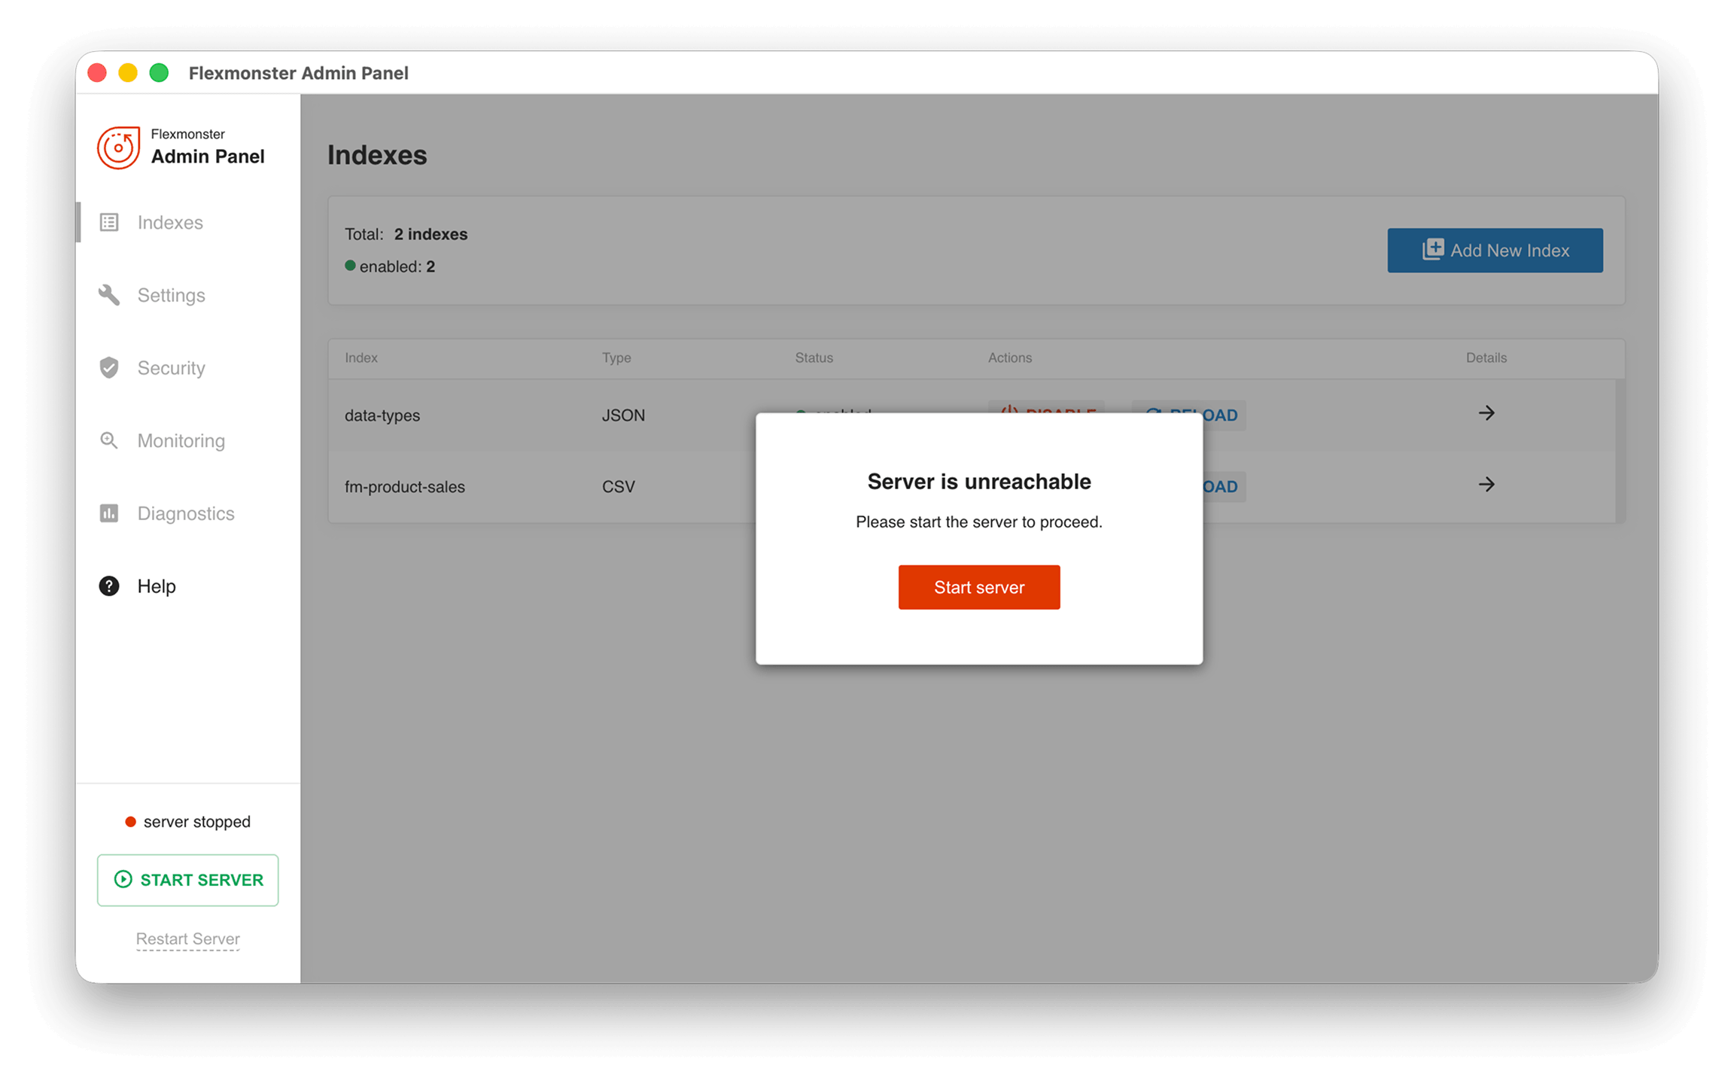The width and height of the screenshot is (1734, 1083).
Task: Click the Restart Server link
Action: [187, 938]
